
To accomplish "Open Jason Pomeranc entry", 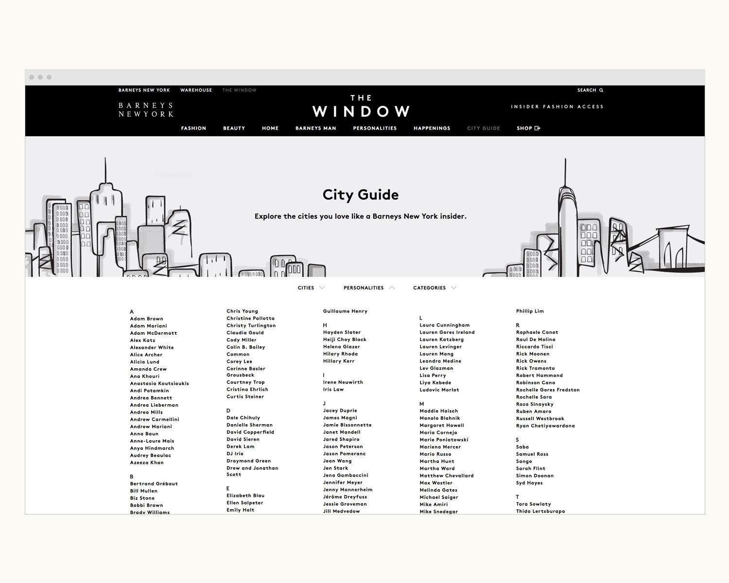I will coord(345,454).
